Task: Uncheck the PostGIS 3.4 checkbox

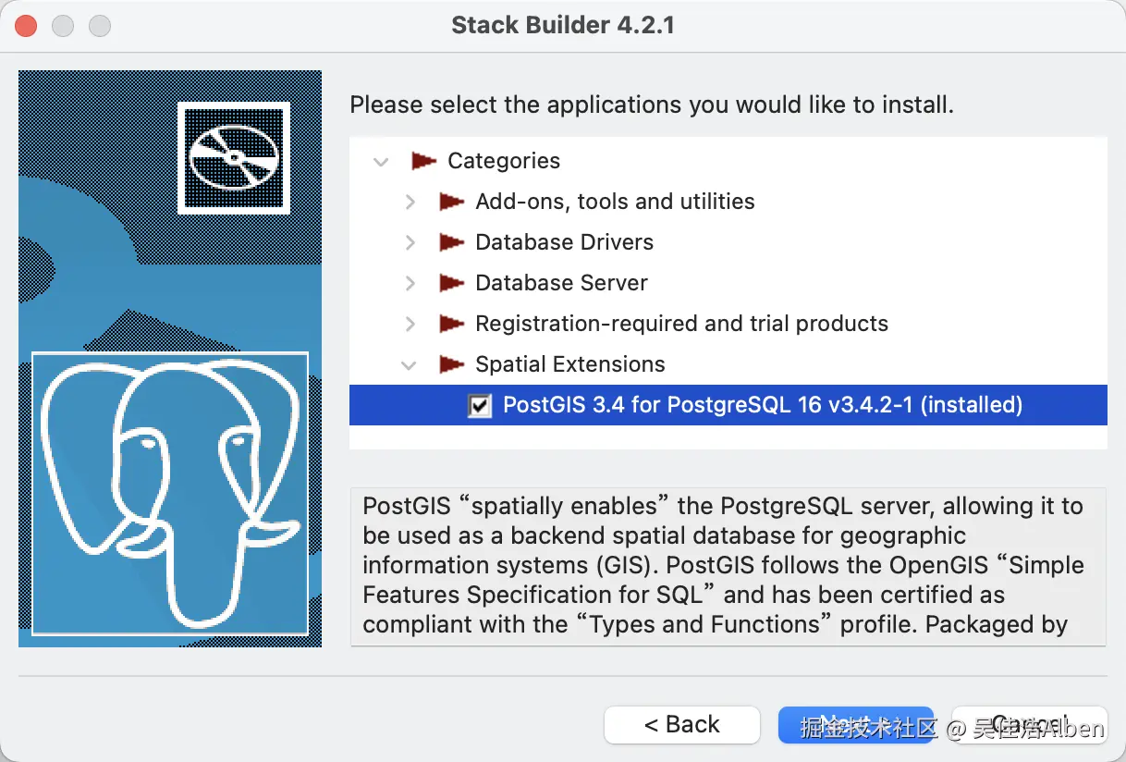Action: coord(480,405)
